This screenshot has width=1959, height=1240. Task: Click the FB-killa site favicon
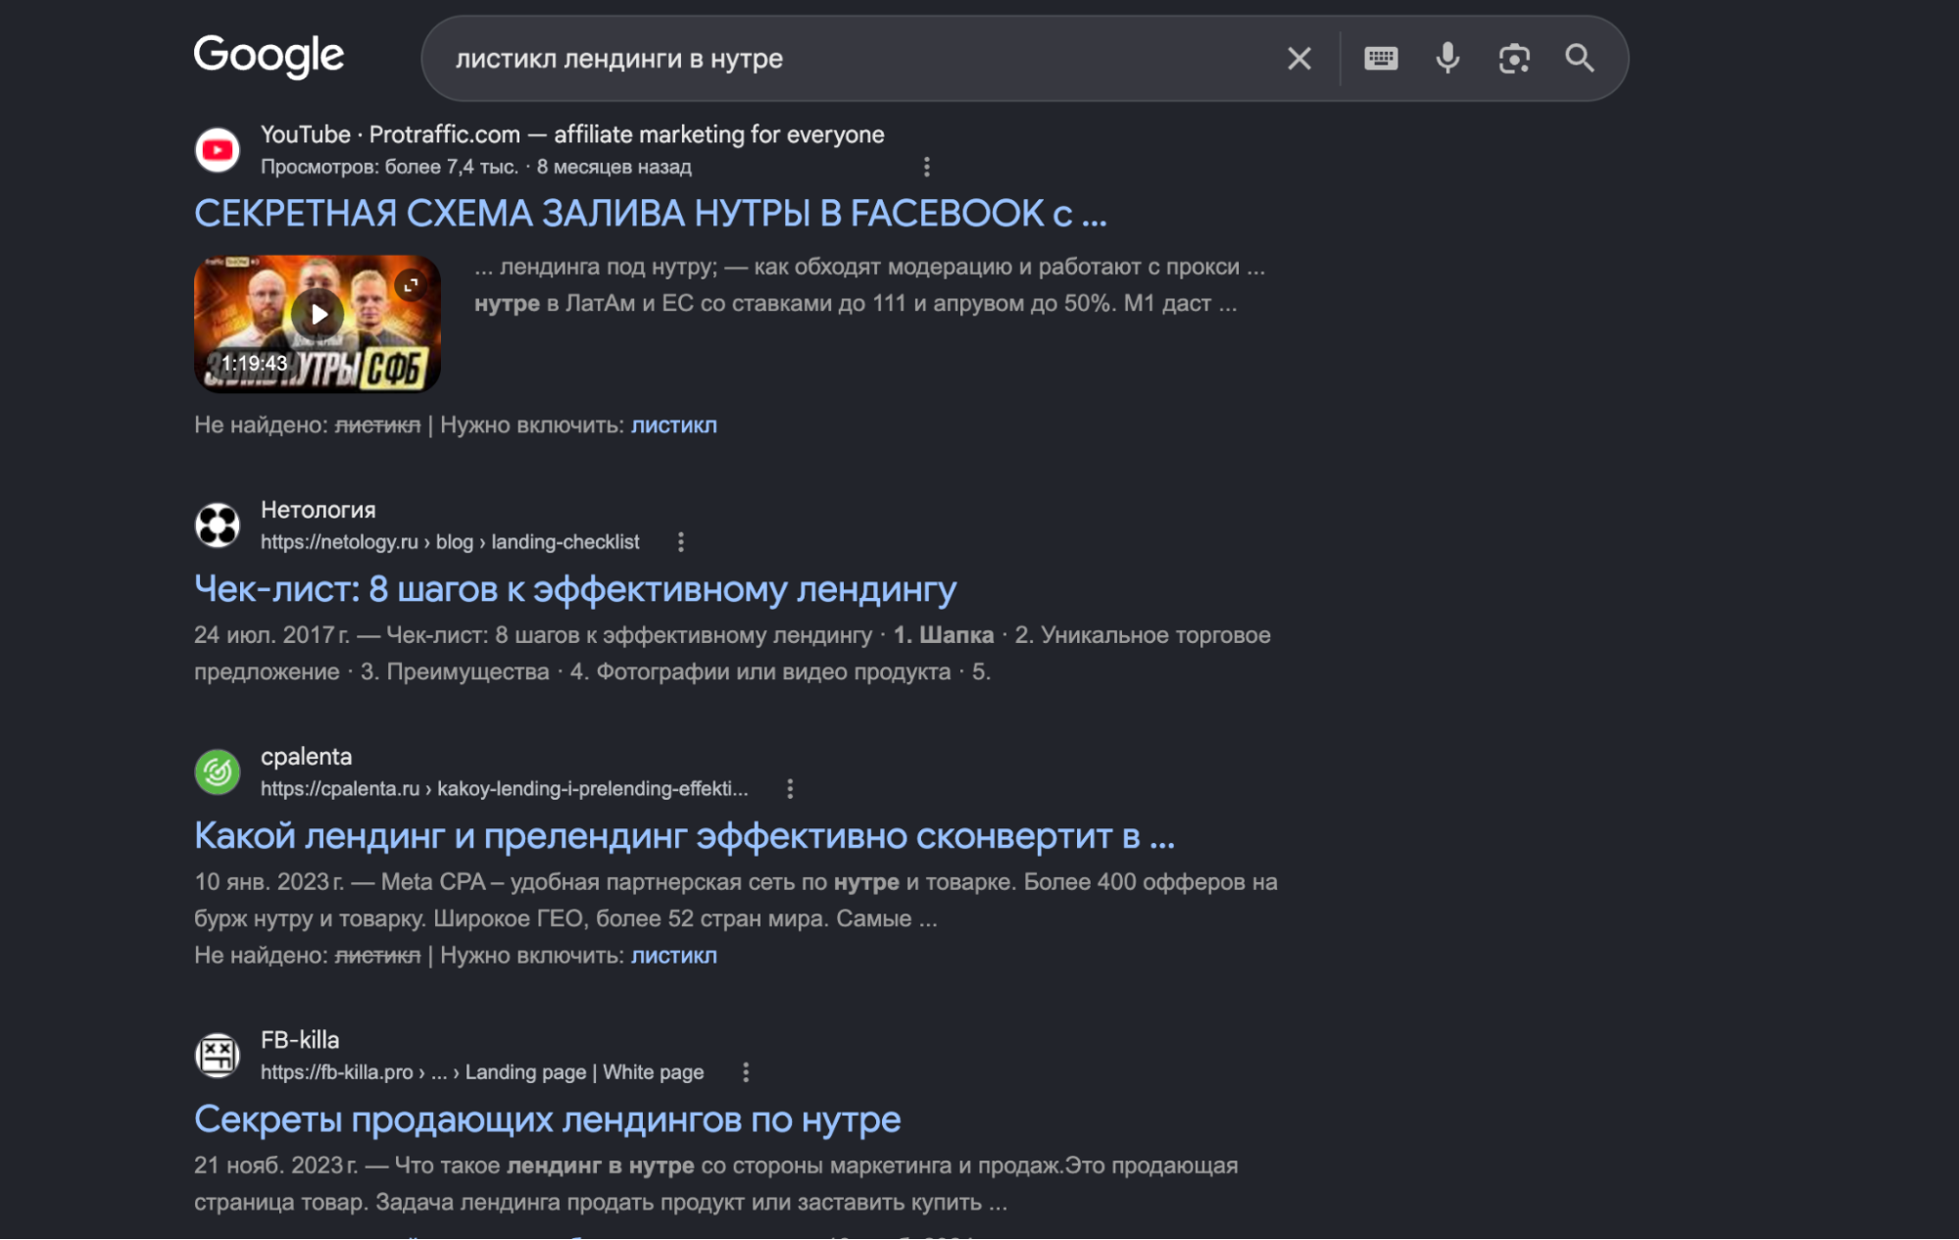pos(218,1056)
